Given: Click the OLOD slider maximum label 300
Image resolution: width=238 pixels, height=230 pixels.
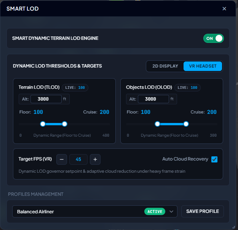Looking at the screenshot, I should (x=213, y=135).
